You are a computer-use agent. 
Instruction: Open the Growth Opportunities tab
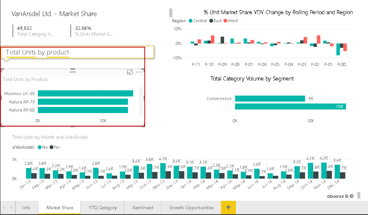coord(191,208)
